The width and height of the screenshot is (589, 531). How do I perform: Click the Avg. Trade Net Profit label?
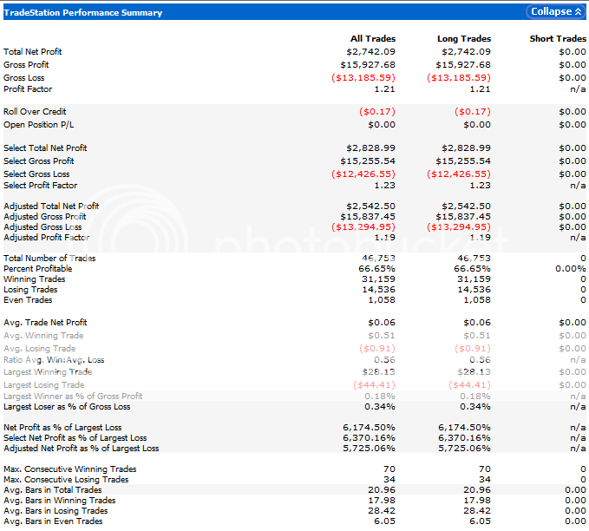pyautogui.click(x=45, y=323)
